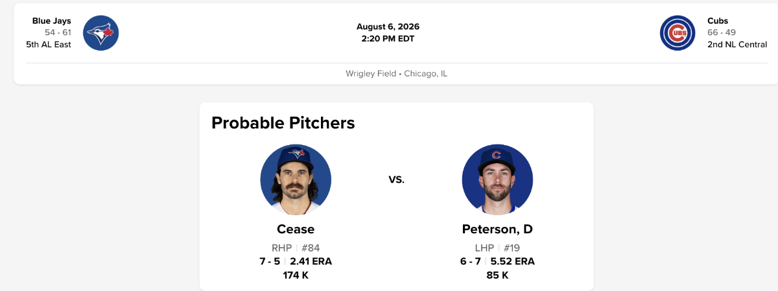The height and width of the screenshot is (291, 778).
Task: Click the Cubs team logo
Action: tap(678, 32)
